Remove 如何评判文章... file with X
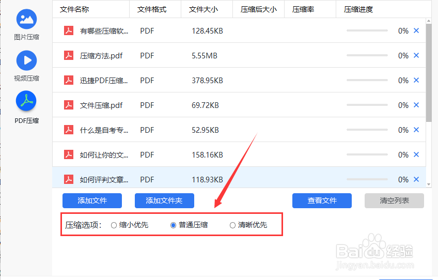 [x=416, y=179]
